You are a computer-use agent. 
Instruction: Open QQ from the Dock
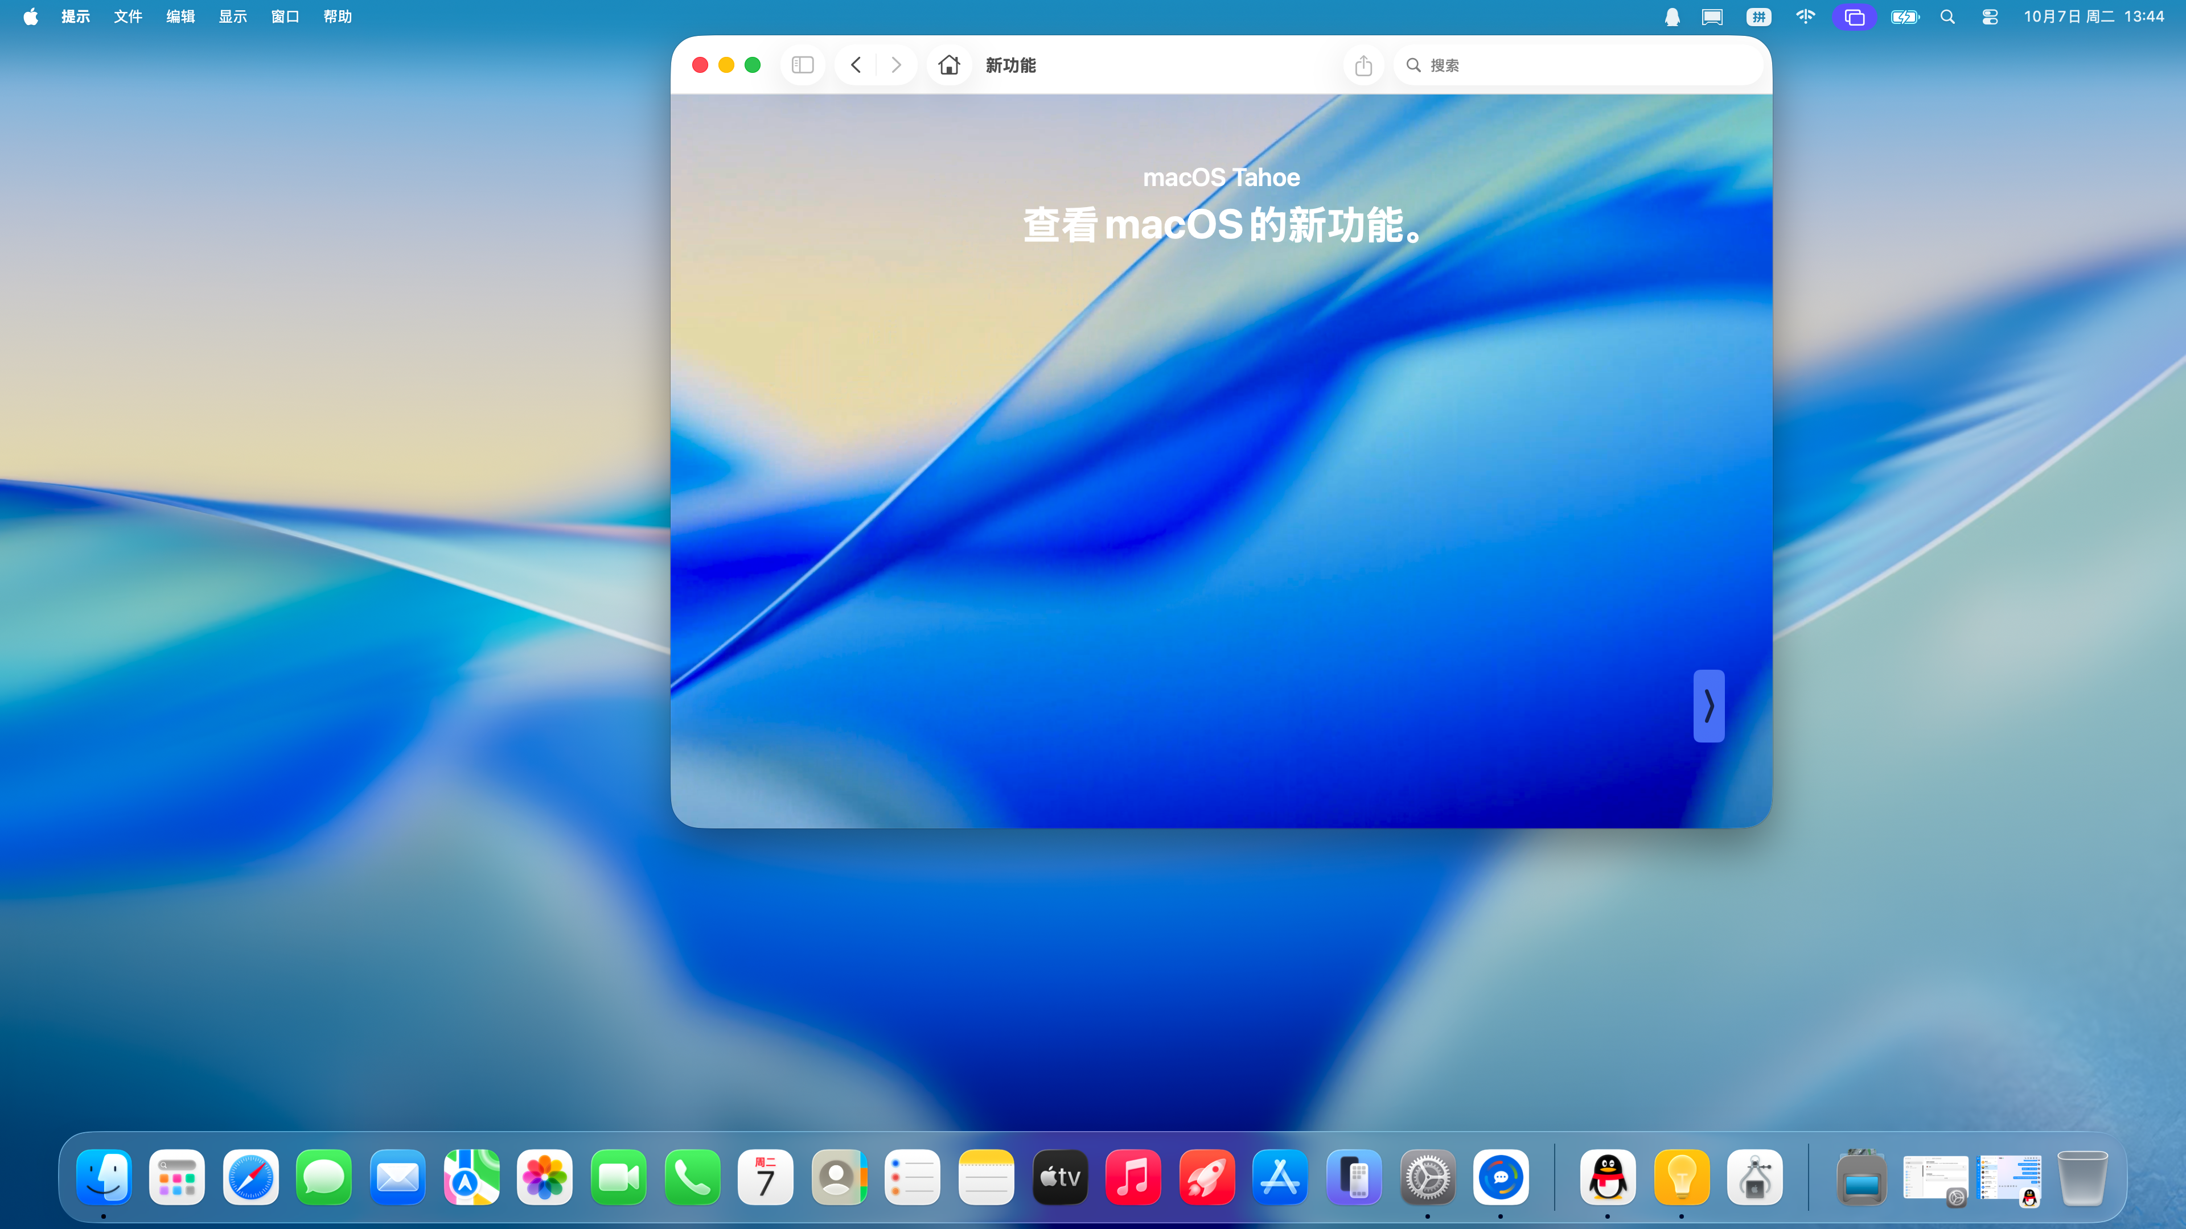click(x=1607, y=1177)
